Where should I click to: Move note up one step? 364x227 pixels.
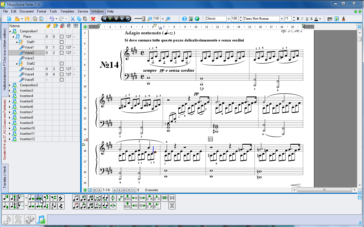pyautogui.click(x=6, y=198)
